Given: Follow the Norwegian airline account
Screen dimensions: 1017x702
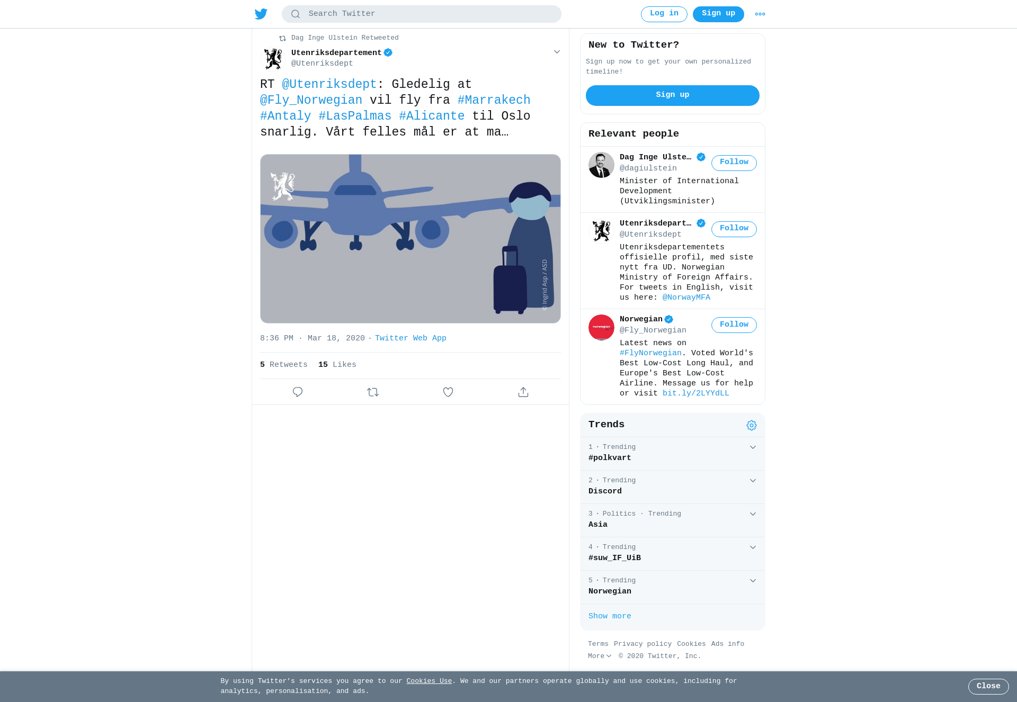Looking at the screenshot, I should 734,325.
